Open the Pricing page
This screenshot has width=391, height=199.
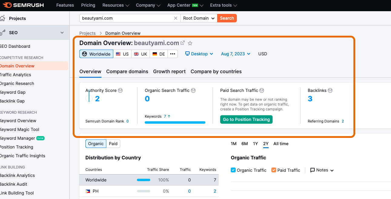coord(88,5)
